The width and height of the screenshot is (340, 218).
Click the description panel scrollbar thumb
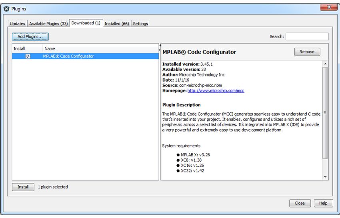pos(325,113)
